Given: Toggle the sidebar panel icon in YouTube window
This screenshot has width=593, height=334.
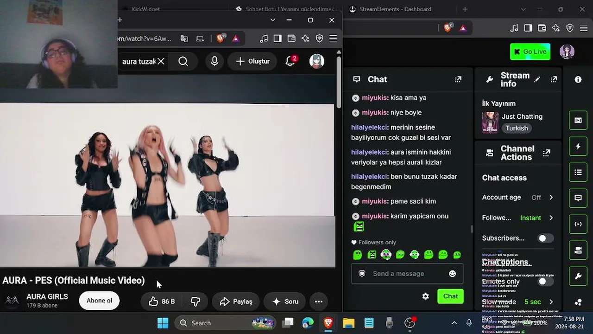Looking at the screenshot, I should tap(278, 39).
